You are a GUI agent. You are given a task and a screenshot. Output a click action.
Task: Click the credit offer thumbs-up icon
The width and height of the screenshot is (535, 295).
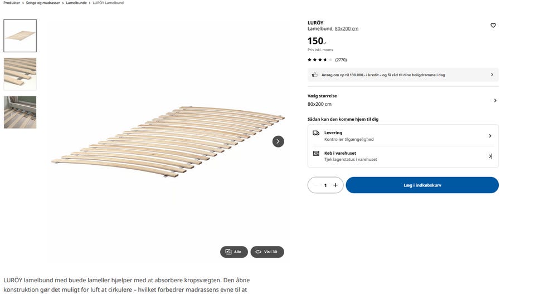pos(315,75)
